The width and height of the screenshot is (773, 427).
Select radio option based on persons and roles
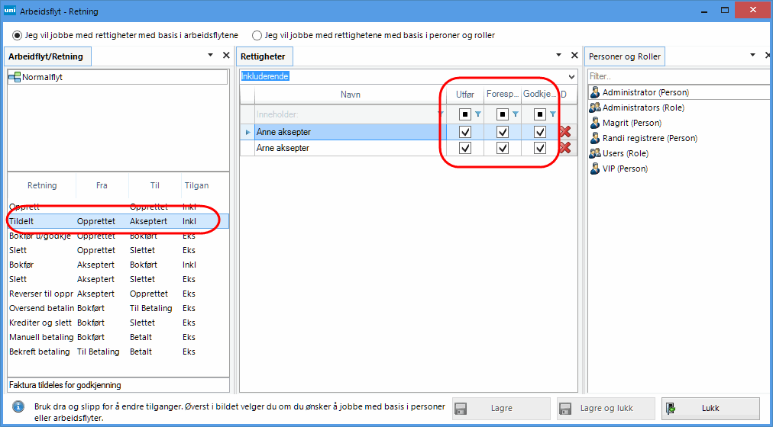[257, 35]
